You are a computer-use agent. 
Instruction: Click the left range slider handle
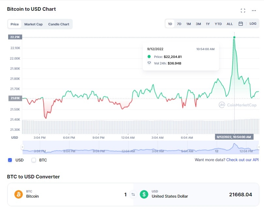[x=22, y=147]
